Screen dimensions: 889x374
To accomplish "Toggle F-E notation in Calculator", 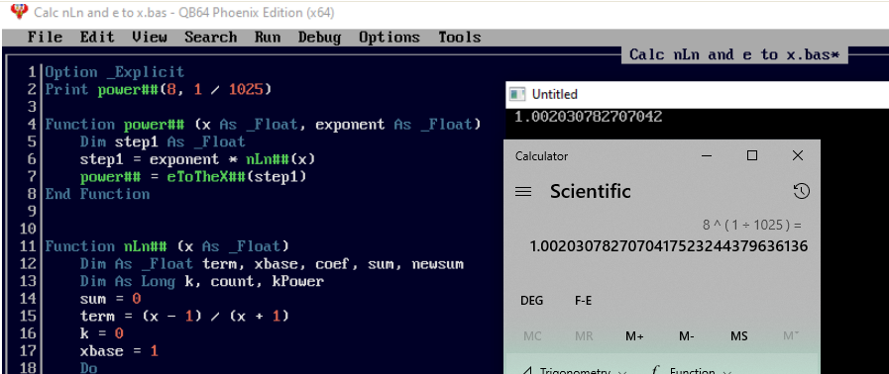I will tap(584, 301).
